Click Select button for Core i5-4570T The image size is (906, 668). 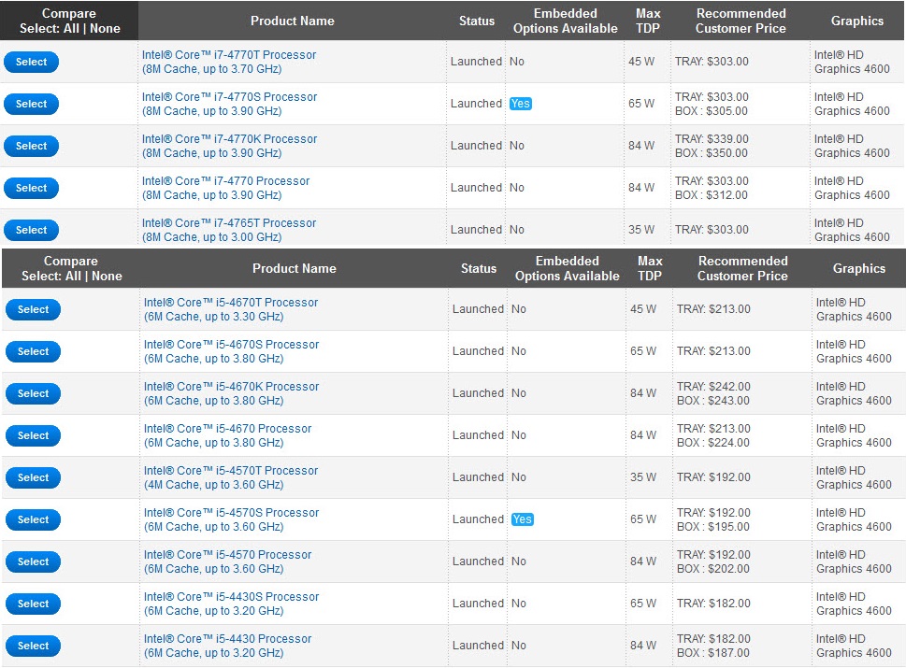pyautogui.click(x=33, y=478)
